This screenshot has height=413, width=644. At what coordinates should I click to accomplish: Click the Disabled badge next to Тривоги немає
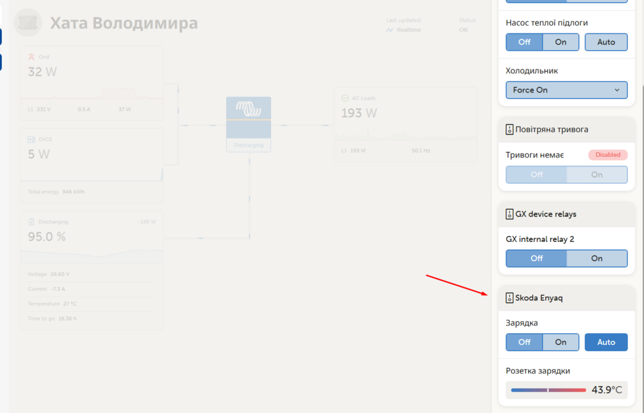tap(608, 155)
